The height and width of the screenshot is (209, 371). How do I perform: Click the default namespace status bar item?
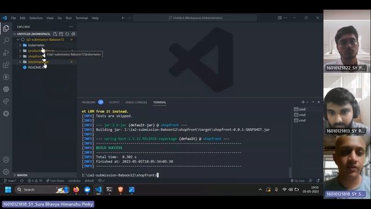click(89, 181)
